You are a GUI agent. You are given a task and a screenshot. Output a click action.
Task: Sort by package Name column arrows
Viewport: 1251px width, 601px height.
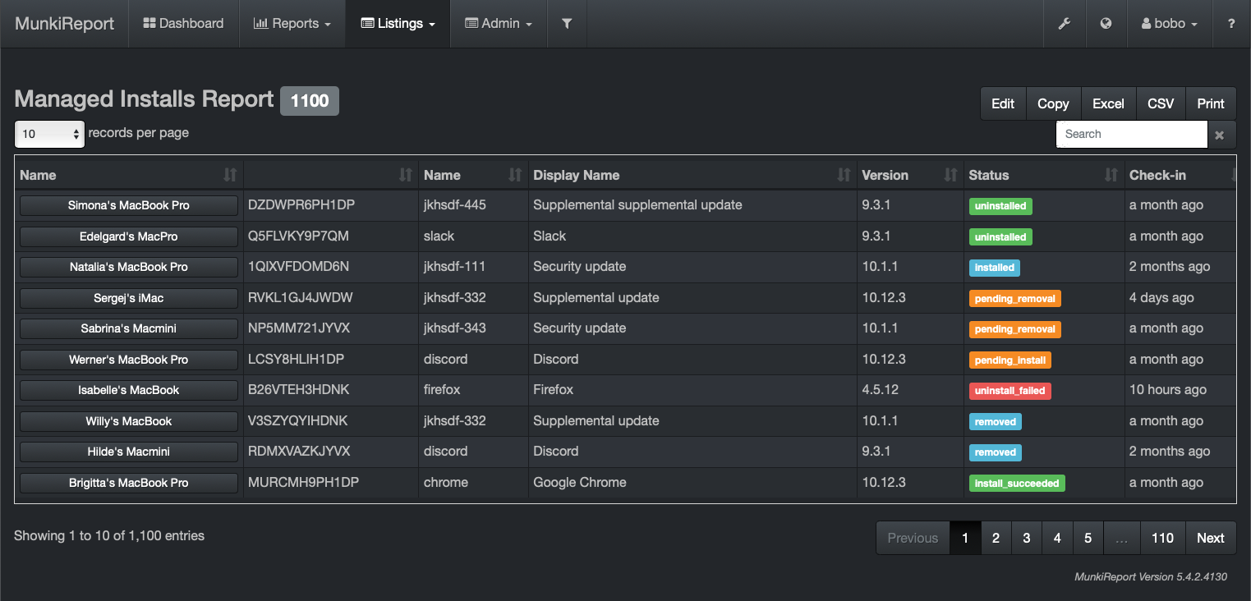[515, 175]
